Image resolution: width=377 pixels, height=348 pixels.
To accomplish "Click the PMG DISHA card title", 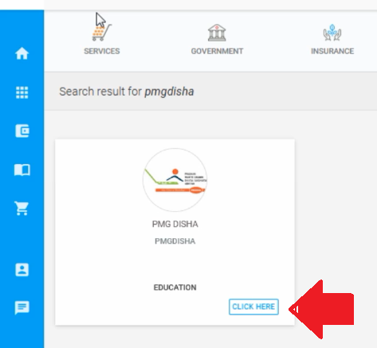I will [175, 224].
